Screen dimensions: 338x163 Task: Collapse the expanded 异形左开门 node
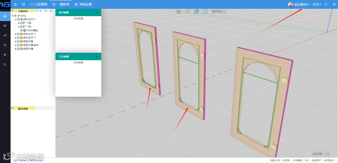pos(16,19)
